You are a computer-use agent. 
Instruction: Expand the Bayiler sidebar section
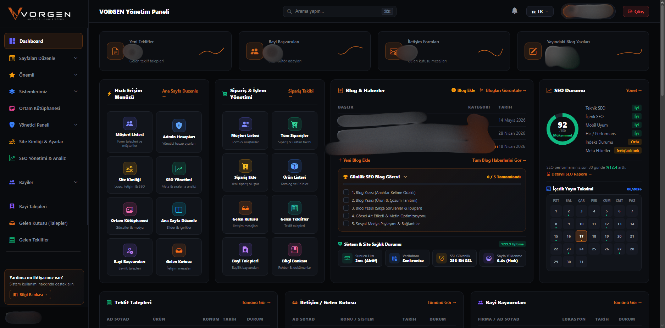tap(43, 182)
